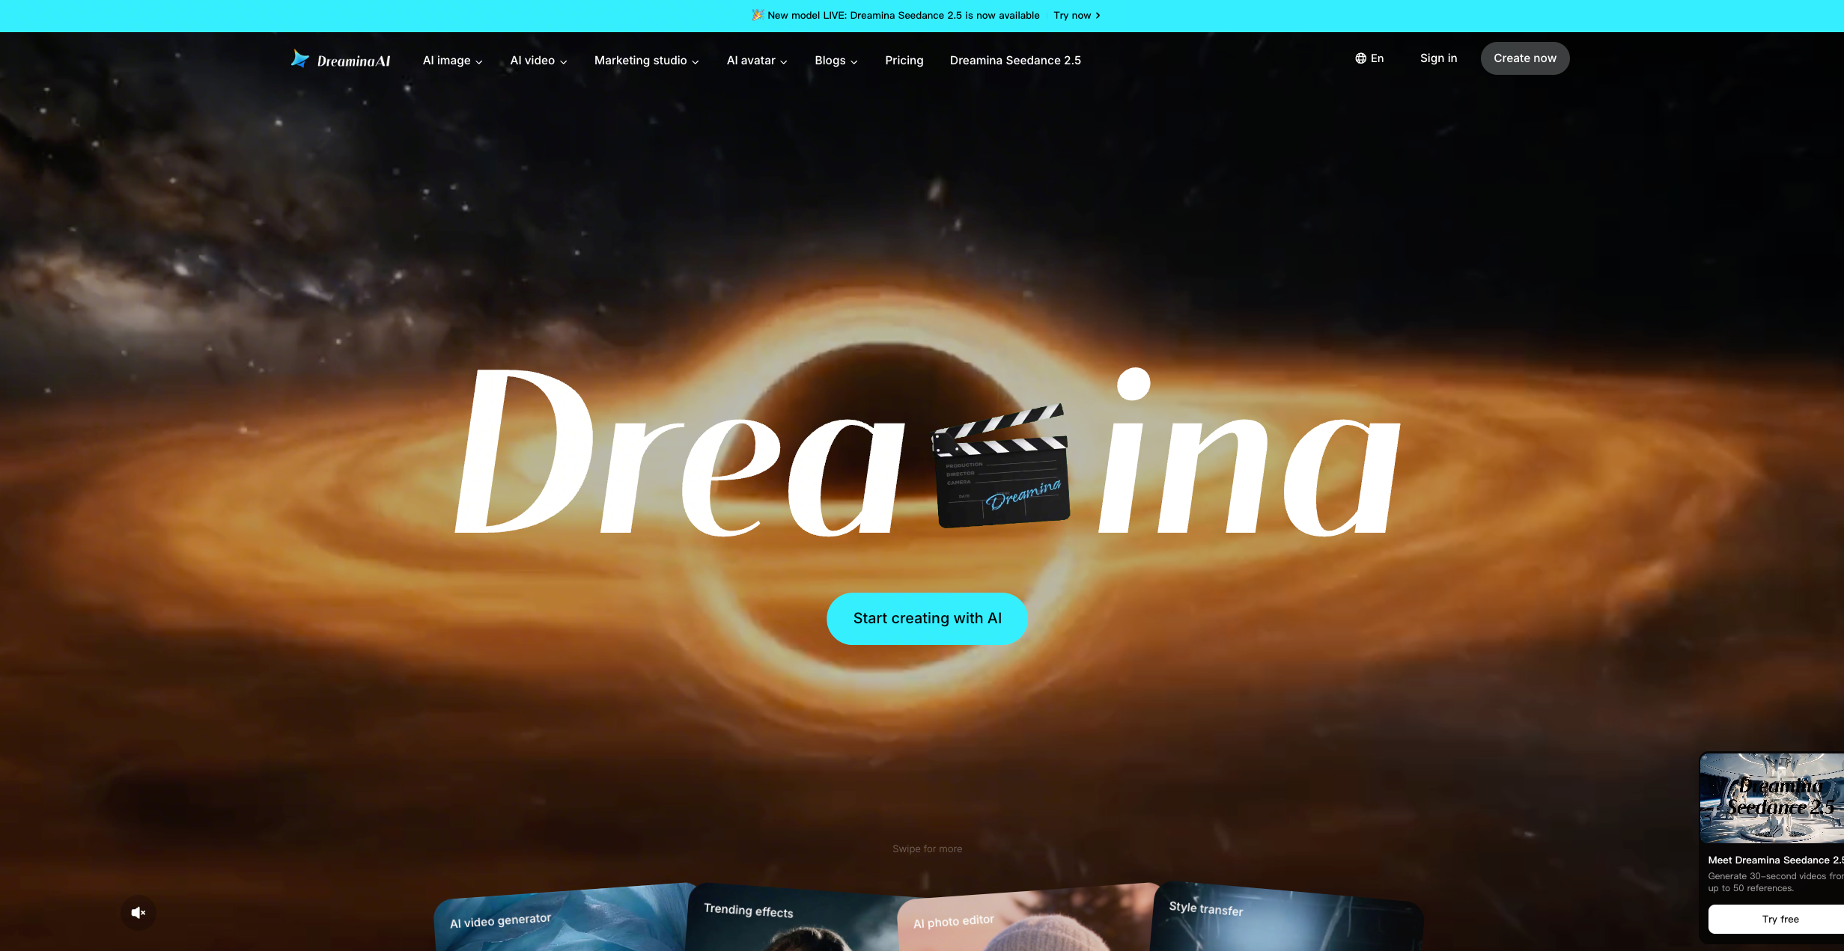Expand the Blogs menu
The width and height of the screenshot is (1844, 951).
click(x=836, y=61)
